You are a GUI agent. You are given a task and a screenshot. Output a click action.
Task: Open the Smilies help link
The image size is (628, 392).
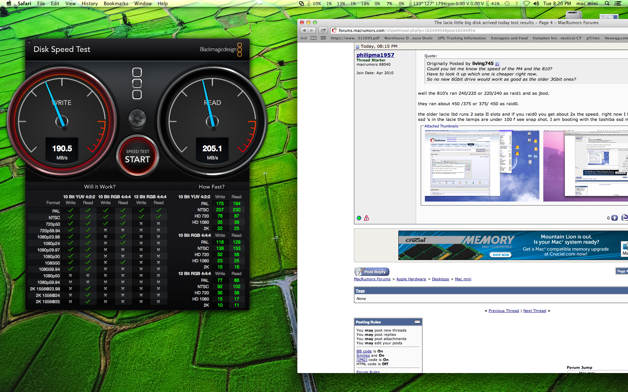coord(363,355)
